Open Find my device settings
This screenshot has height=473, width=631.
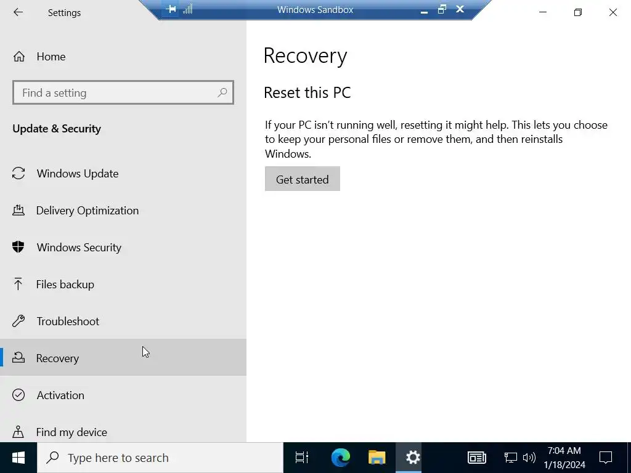click(123, 432)
